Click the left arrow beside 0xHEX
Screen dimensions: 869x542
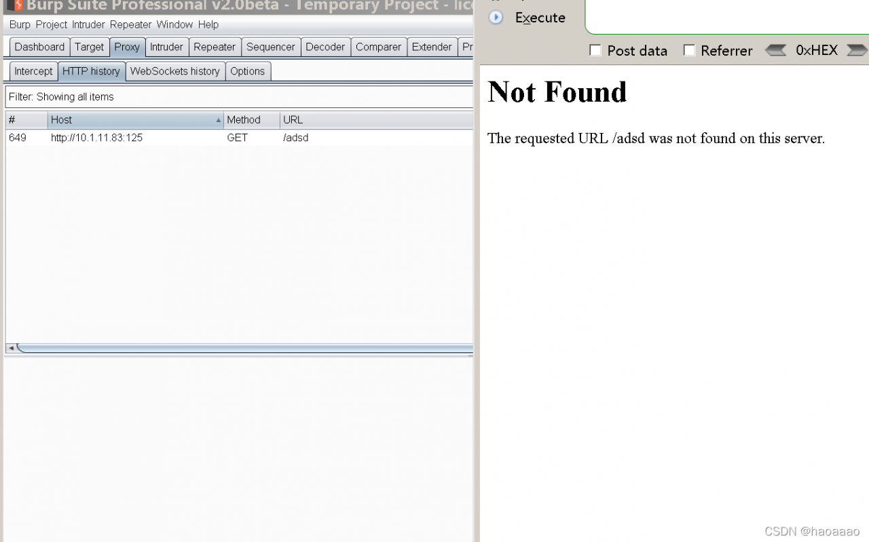(775, 50)
